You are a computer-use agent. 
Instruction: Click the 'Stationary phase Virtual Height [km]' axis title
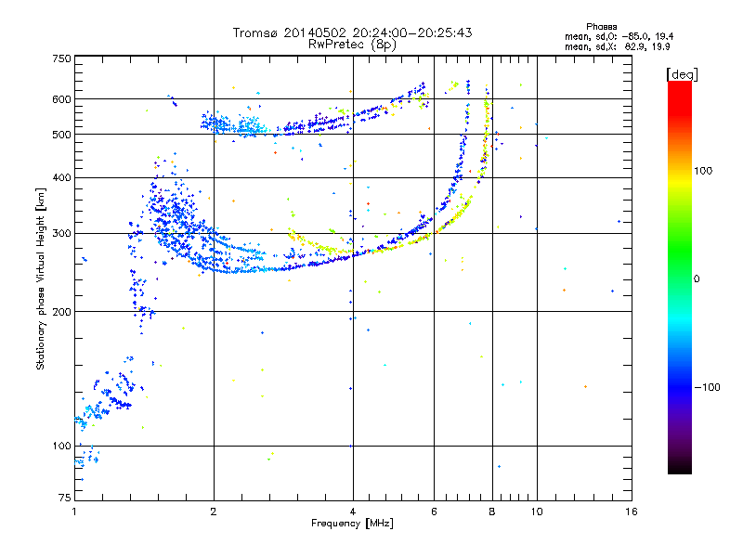pyautogui.click(x=41, y=278)
